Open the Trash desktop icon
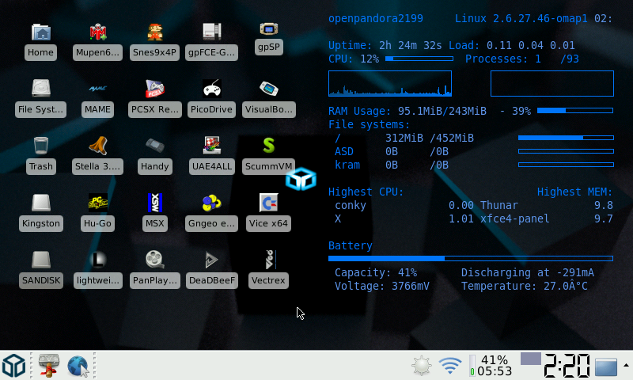 pyautogui.click(x=41, y=146)
